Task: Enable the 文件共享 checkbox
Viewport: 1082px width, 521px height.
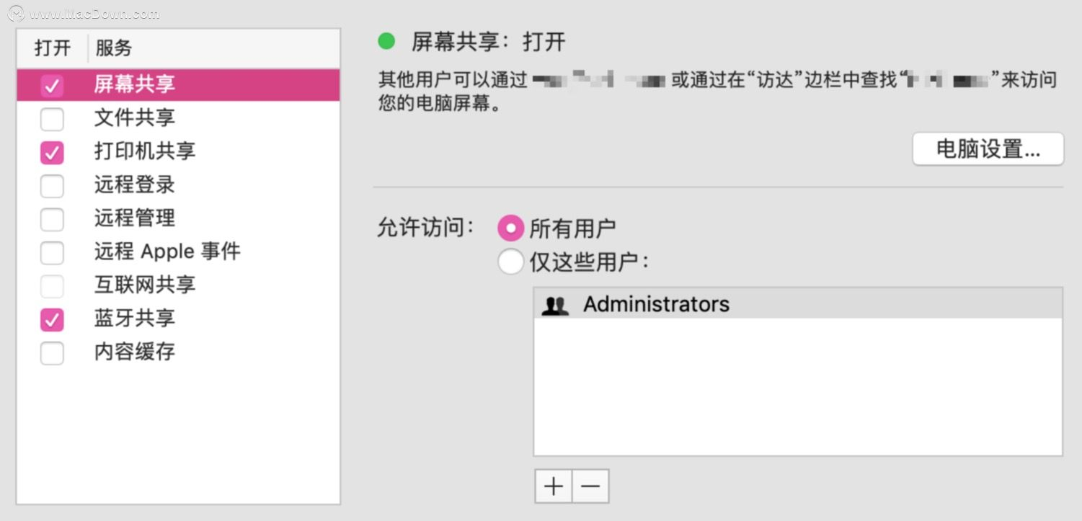Action: (52, 119)
